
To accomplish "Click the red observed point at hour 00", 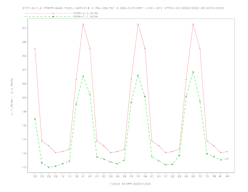I will [35, 49].
